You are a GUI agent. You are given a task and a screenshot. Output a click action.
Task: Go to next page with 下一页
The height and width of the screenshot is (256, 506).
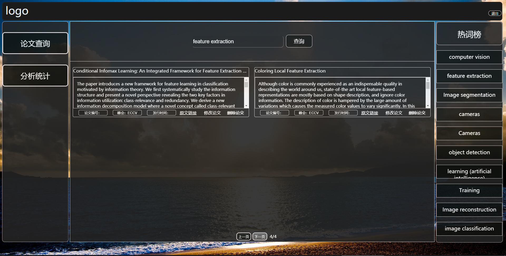tap(260, 236)
